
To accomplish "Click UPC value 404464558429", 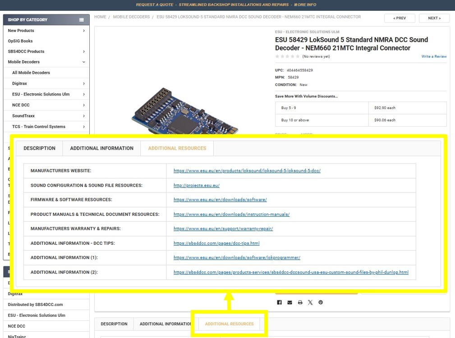I will tap(300, 70).
